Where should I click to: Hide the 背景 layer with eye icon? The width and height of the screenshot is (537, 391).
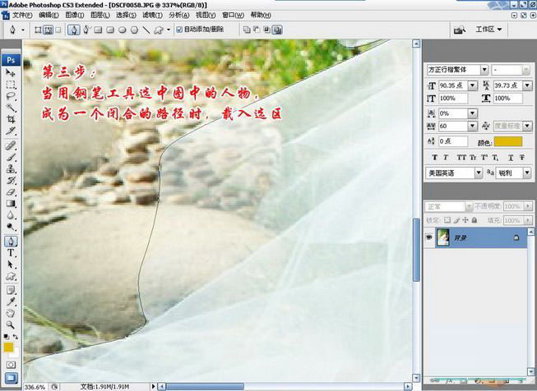[428, 237]
